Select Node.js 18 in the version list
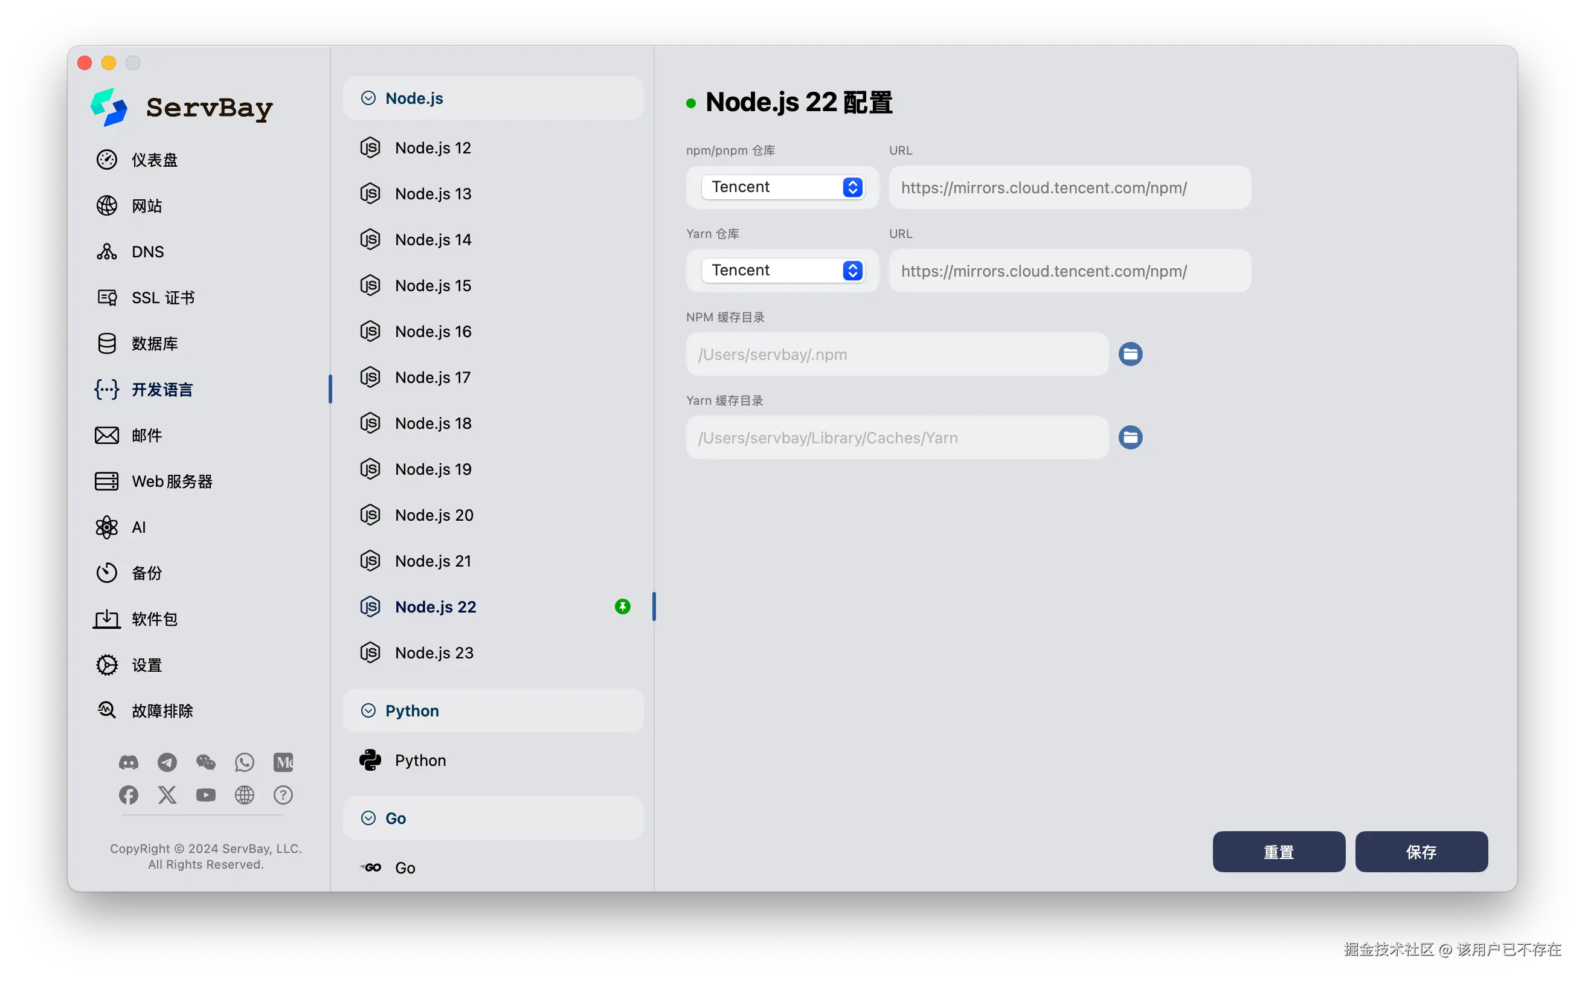 [432, 423]
